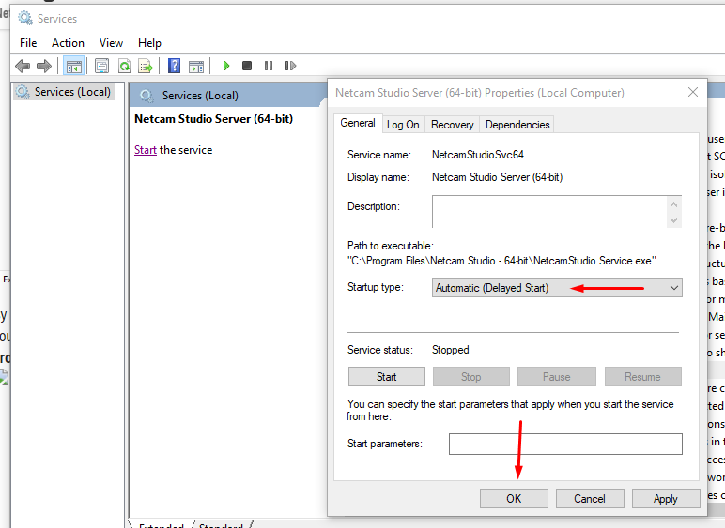Switch to the General tab
725x528 pixels.
[358, 123]
